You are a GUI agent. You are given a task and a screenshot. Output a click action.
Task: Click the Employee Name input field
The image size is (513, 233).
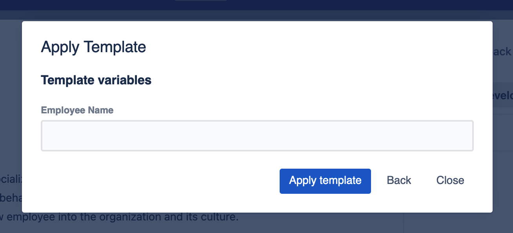pyautogui.click(x=257, y=136)
